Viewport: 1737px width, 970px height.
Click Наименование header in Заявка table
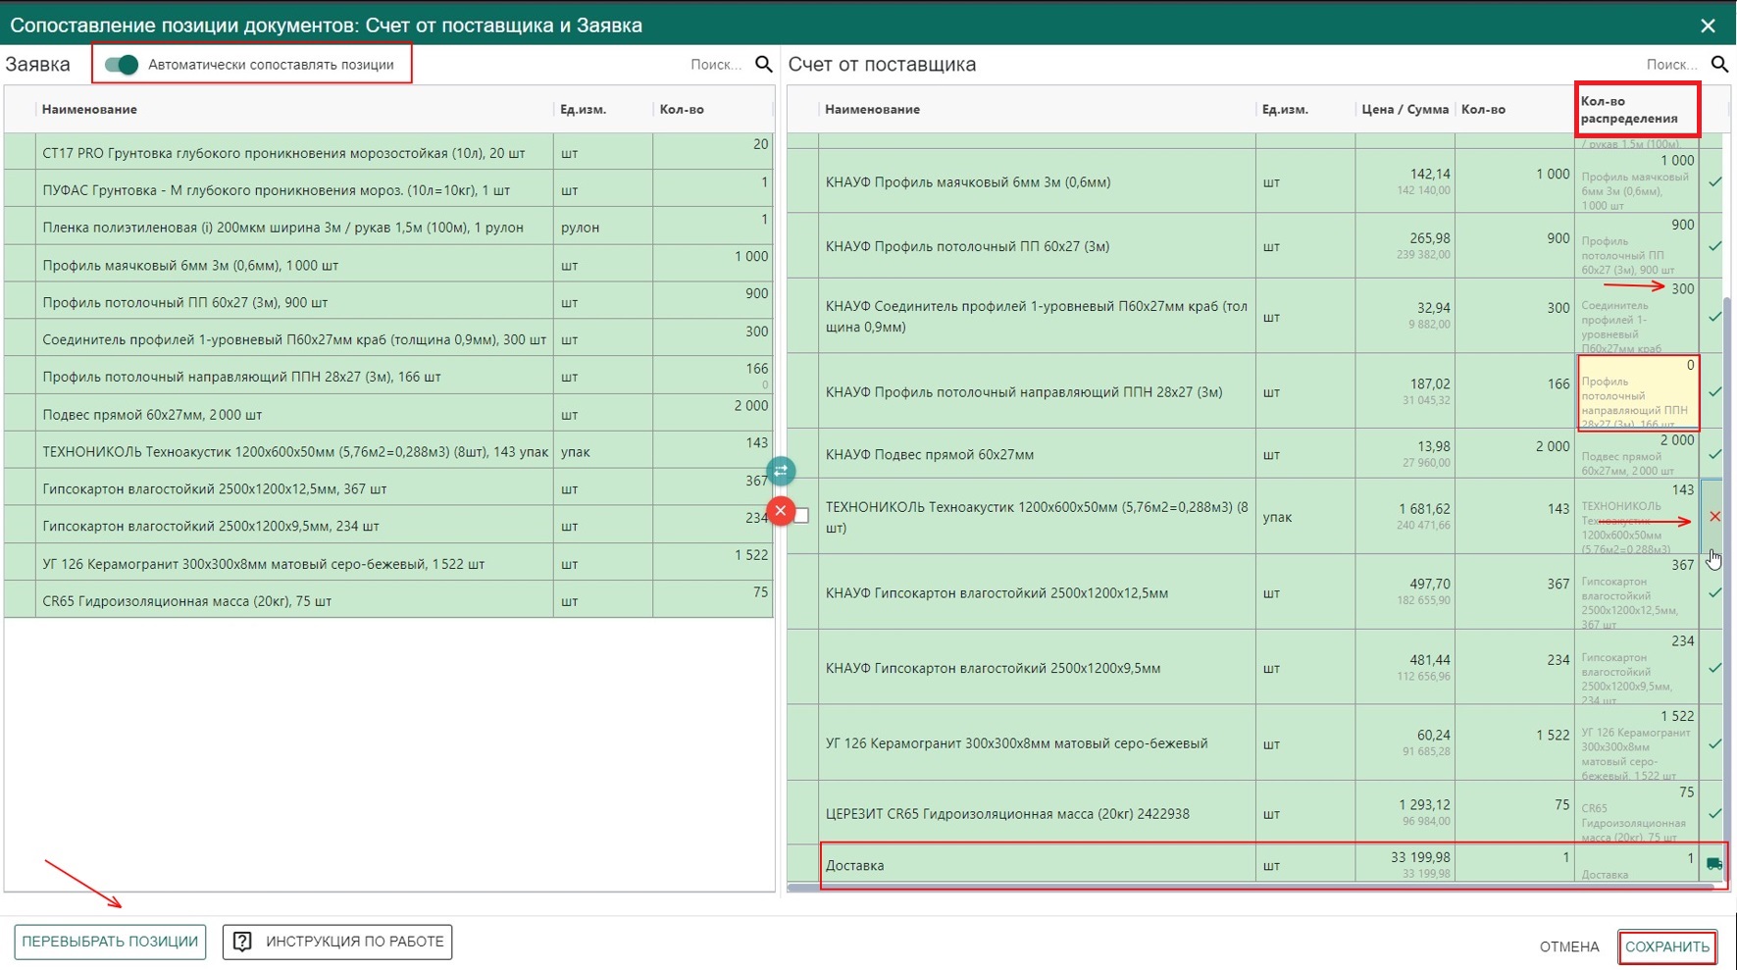89,109
